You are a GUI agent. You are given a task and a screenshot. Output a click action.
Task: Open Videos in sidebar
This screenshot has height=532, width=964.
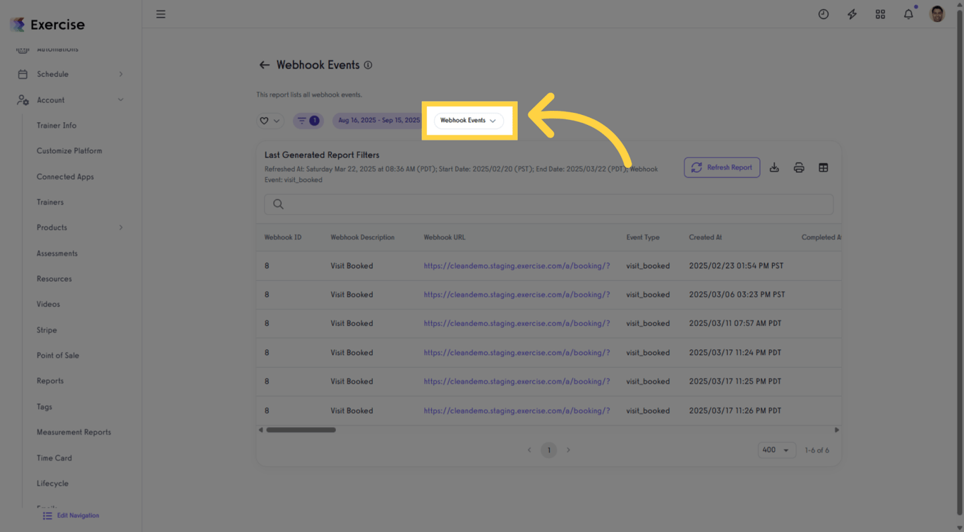pyautogui.click(x=48, y=304)
